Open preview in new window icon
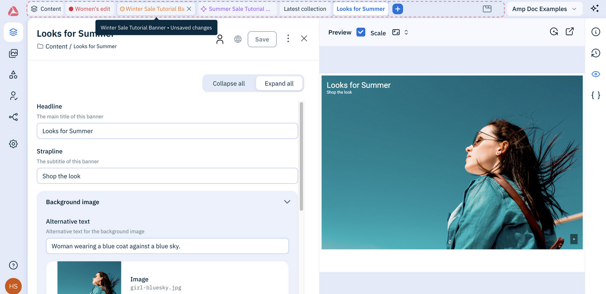606x294 pixels. coord(570,32)
